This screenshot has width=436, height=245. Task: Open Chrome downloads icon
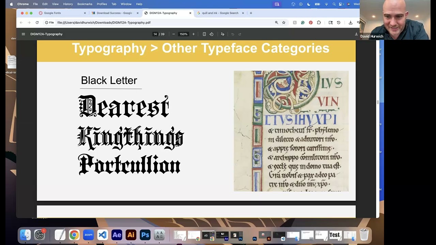pos(351,22)
